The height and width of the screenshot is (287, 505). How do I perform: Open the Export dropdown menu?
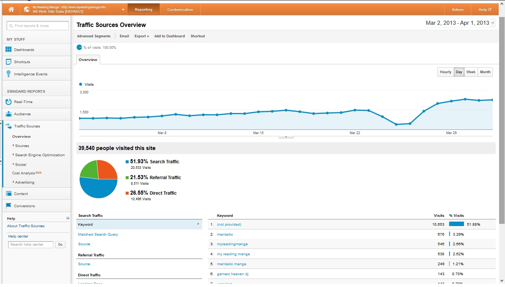pos(142,36)
